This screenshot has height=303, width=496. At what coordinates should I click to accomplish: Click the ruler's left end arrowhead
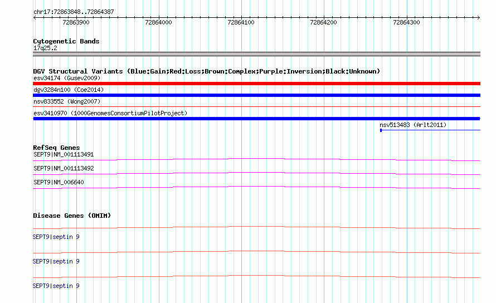pyautogui.click(x=35, y=17)
